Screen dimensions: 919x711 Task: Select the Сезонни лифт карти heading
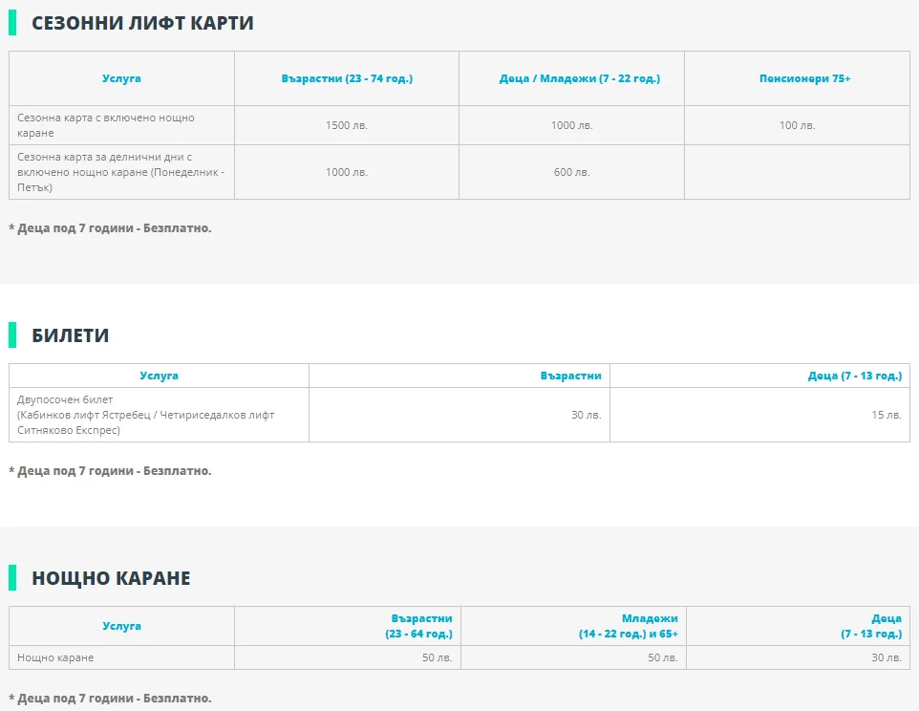click(142, 23)
